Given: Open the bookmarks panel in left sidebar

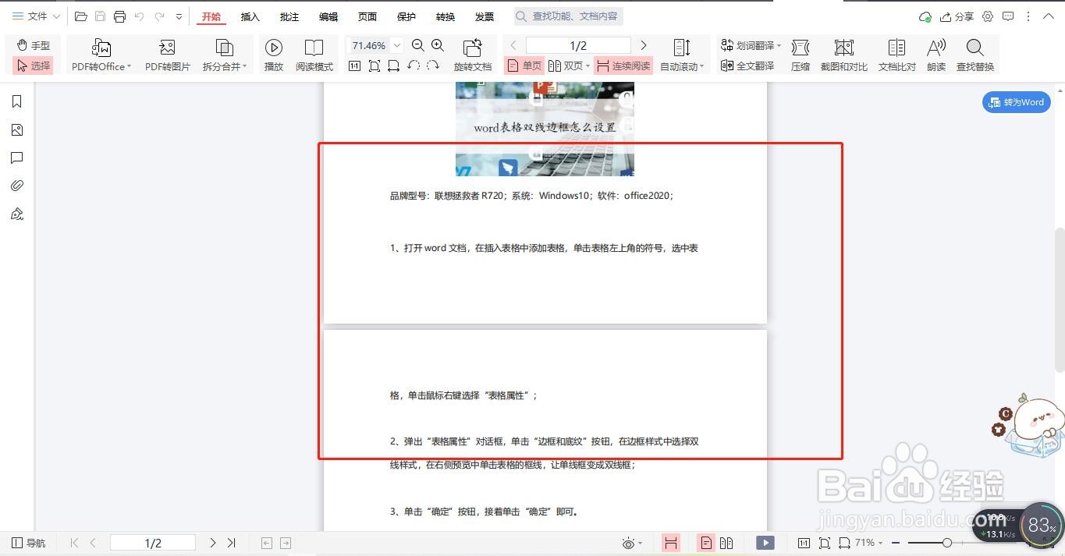Looking at the screenshot, I should (17, 101).
